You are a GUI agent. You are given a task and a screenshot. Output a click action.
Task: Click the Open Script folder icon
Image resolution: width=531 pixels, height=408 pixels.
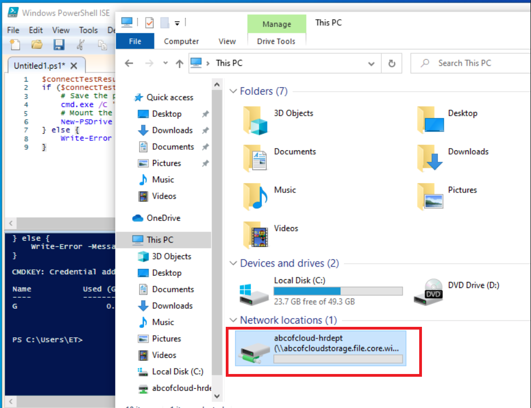pyautogui.click(x=37, y=45)
